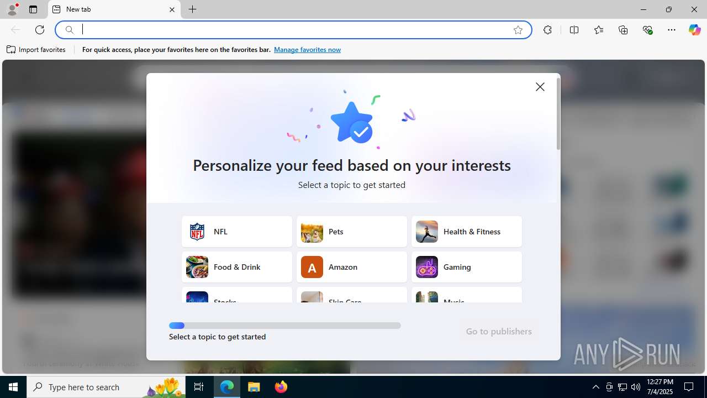
Task: Select the NFL topic
Action: point(237,232)
